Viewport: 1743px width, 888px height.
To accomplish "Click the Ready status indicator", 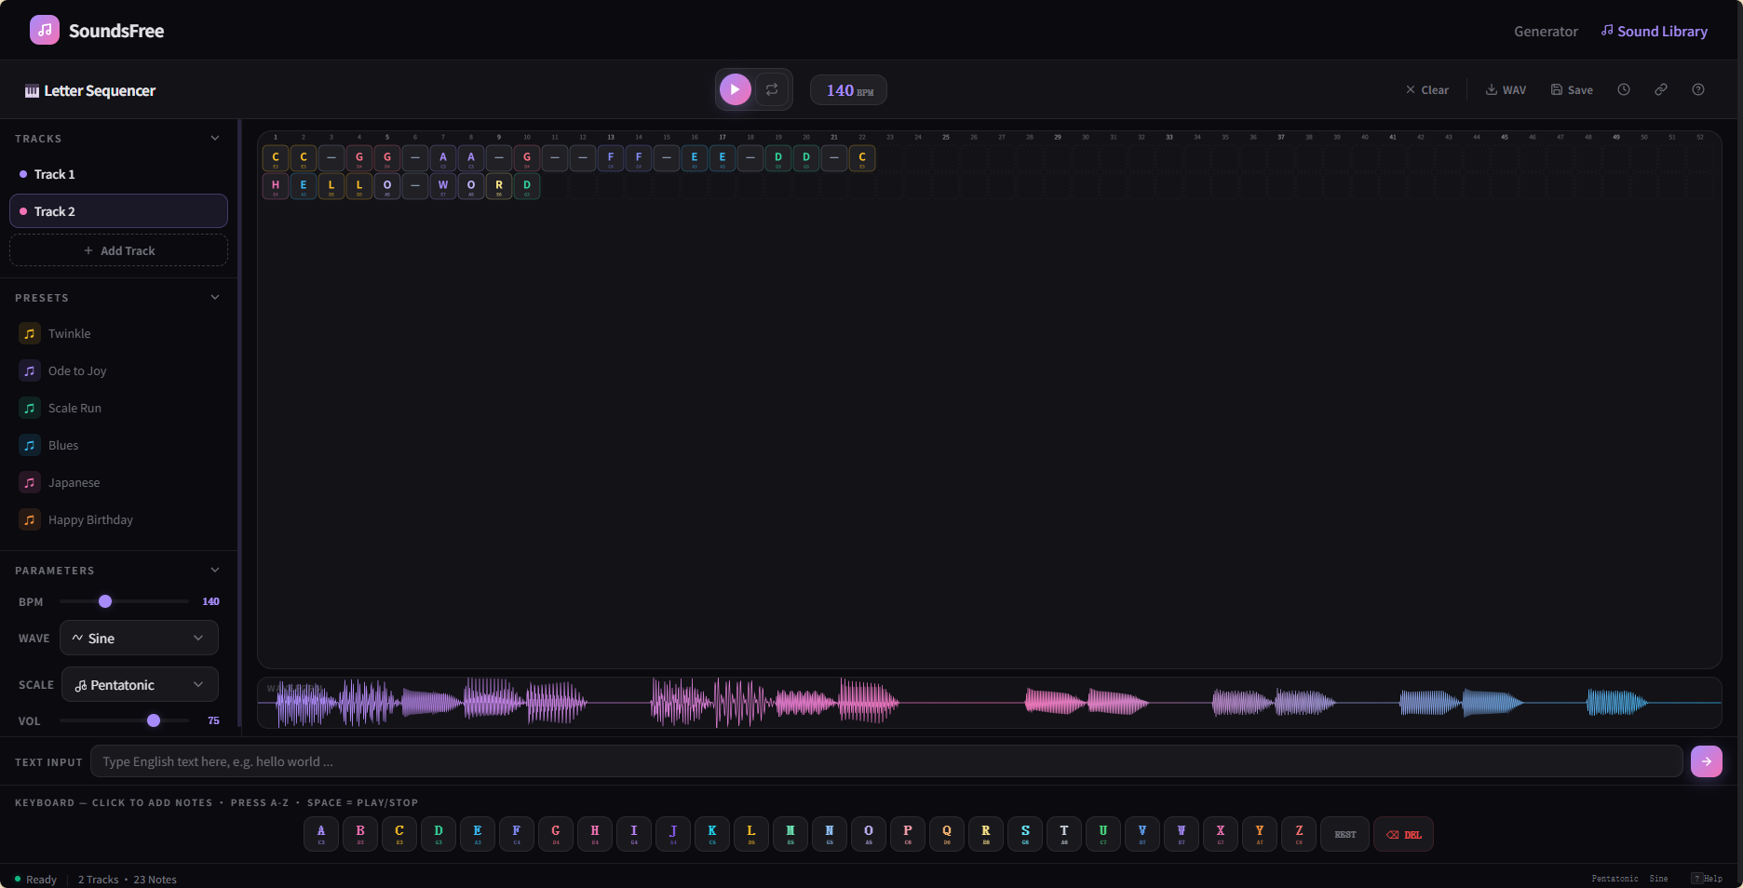I will point(35,880).
